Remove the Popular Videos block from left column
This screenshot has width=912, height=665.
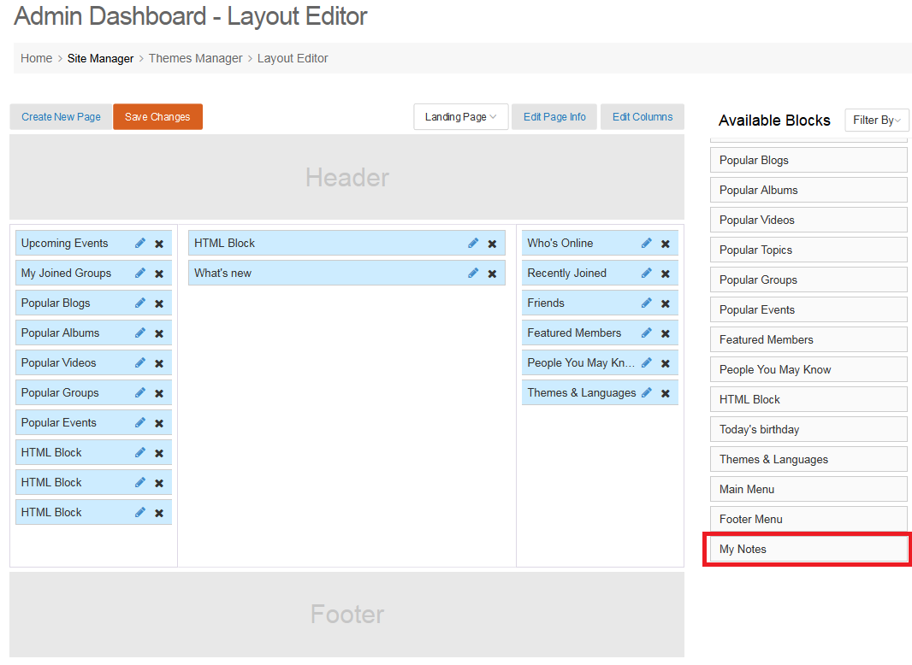point(159,363)
